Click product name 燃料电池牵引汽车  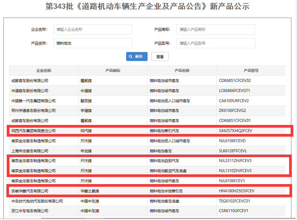click(x=164, y=131)
